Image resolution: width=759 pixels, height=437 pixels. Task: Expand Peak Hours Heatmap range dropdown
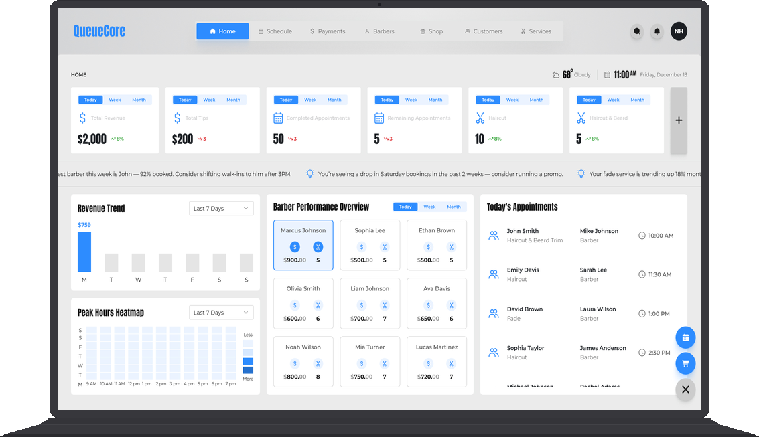[x=221, y=313]
